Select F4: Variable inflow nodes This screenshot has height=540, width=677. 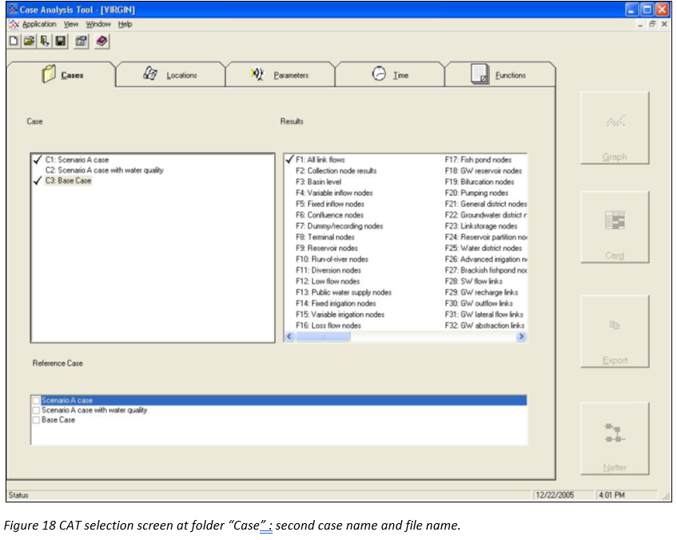point(334,193)
